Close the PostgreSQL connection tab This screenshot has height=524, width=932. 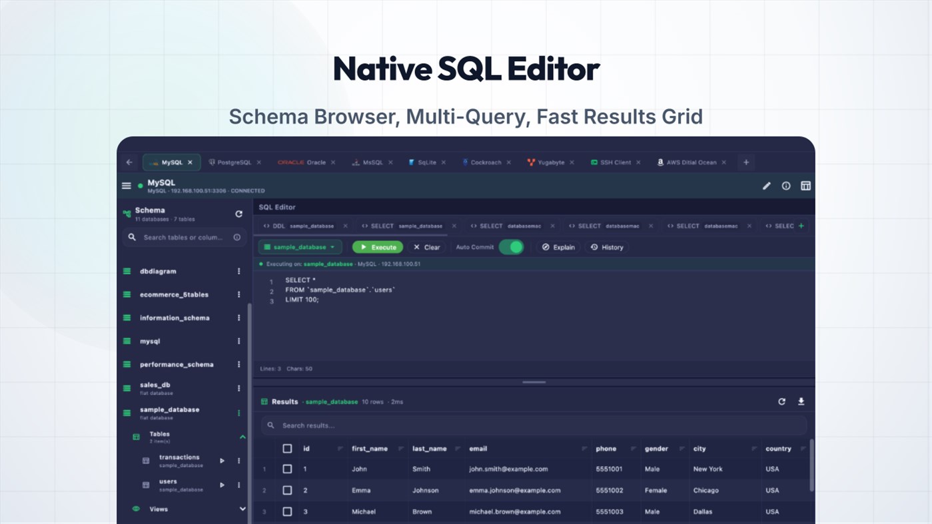tap(259, 162)
